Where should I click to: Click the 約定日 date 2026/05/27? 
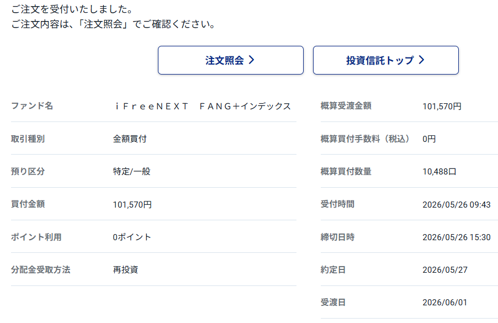click(x=445, y=270)
